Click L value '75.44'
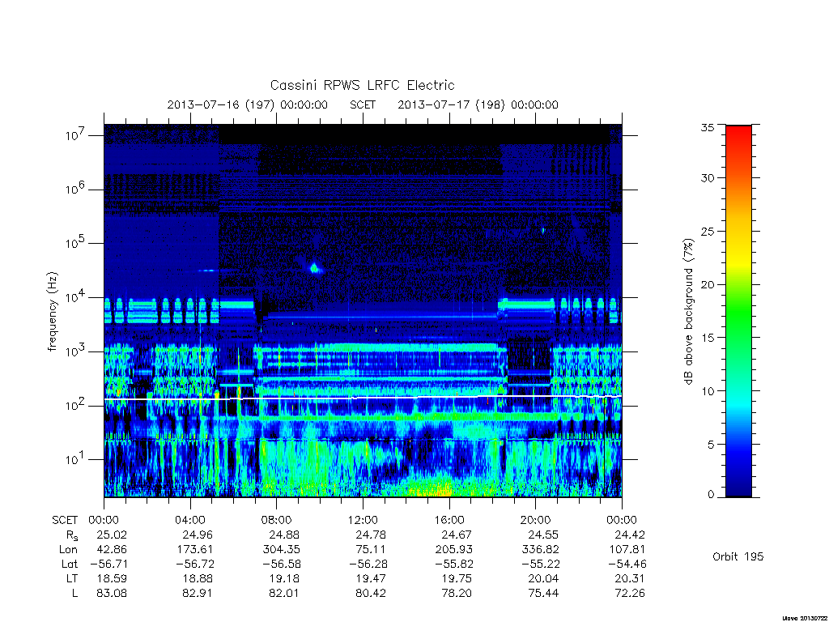The width and height of the screenshot is (829, 622). (x=543, y=593)
